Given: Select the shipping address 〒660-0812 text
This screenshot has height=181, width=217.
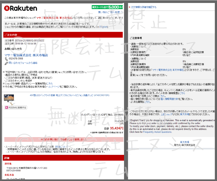Looking at the screenshot, I should pyautogui.click(x=27, y=168).
